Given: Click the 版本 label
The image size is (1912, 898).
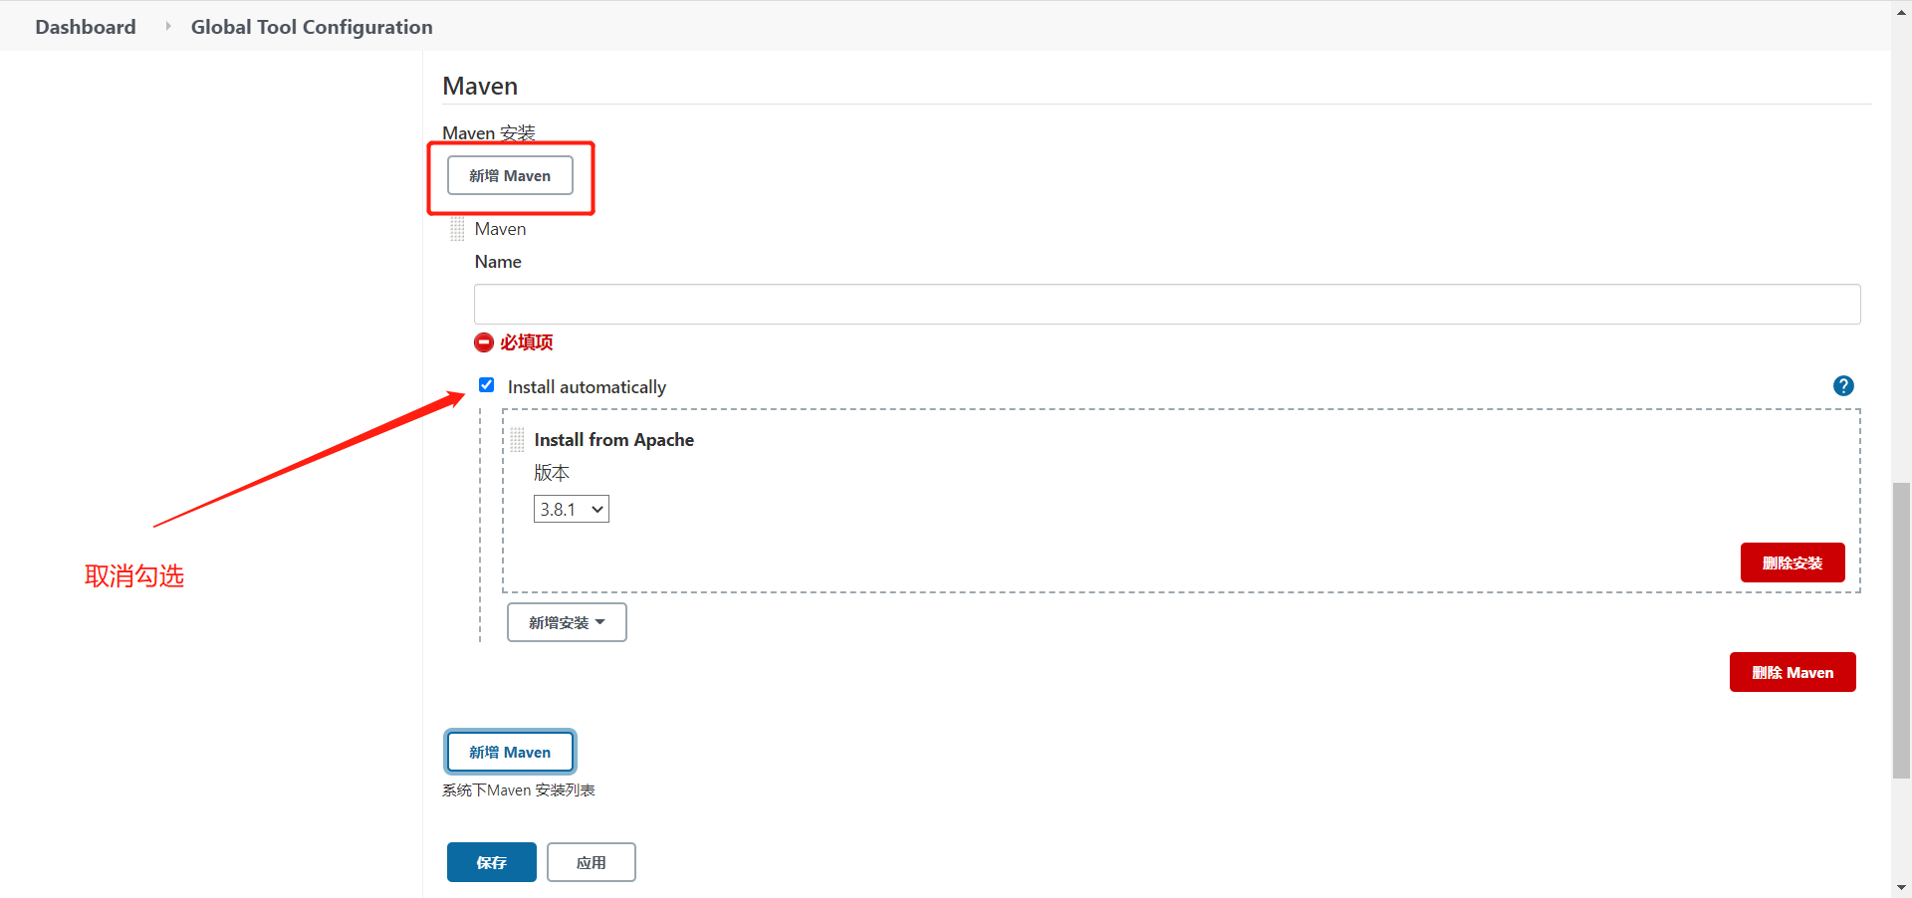Looking at the screenshot, I should tap(552, 473).
